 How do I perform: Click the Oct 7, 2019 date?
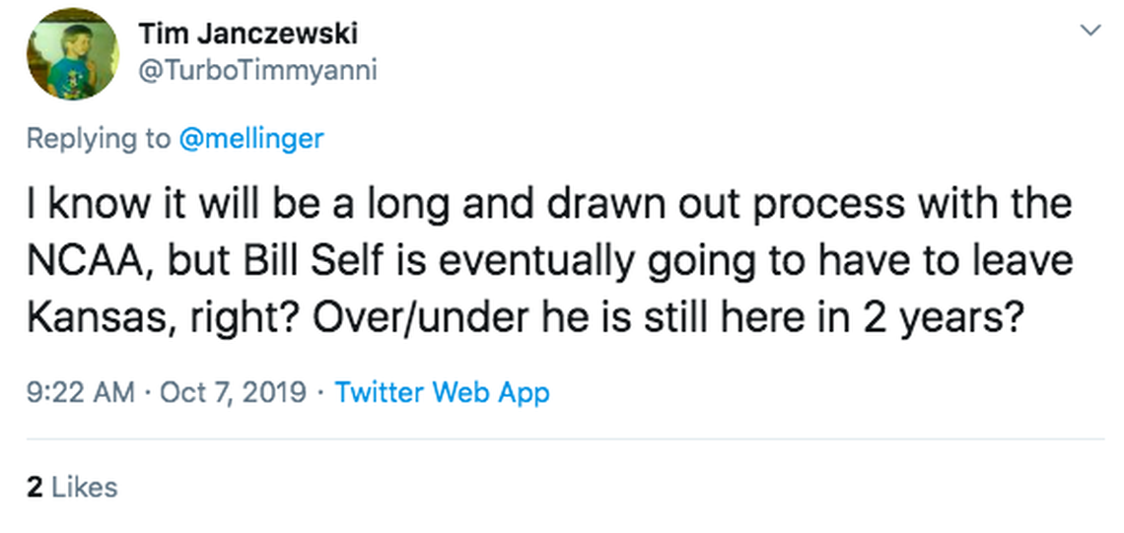coord(233,392)
